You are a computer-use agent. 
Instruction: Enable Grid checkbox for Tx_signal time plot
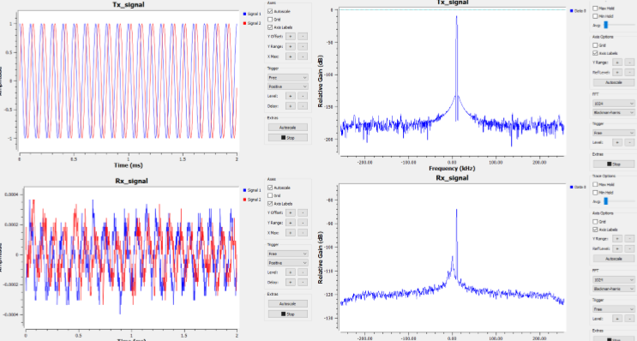pos(270,19)
